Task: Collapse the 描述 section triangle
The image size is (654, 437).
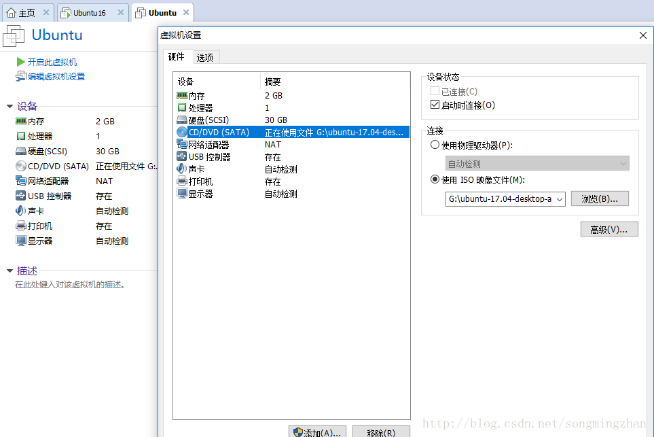Action: click(x=10, y=271)
